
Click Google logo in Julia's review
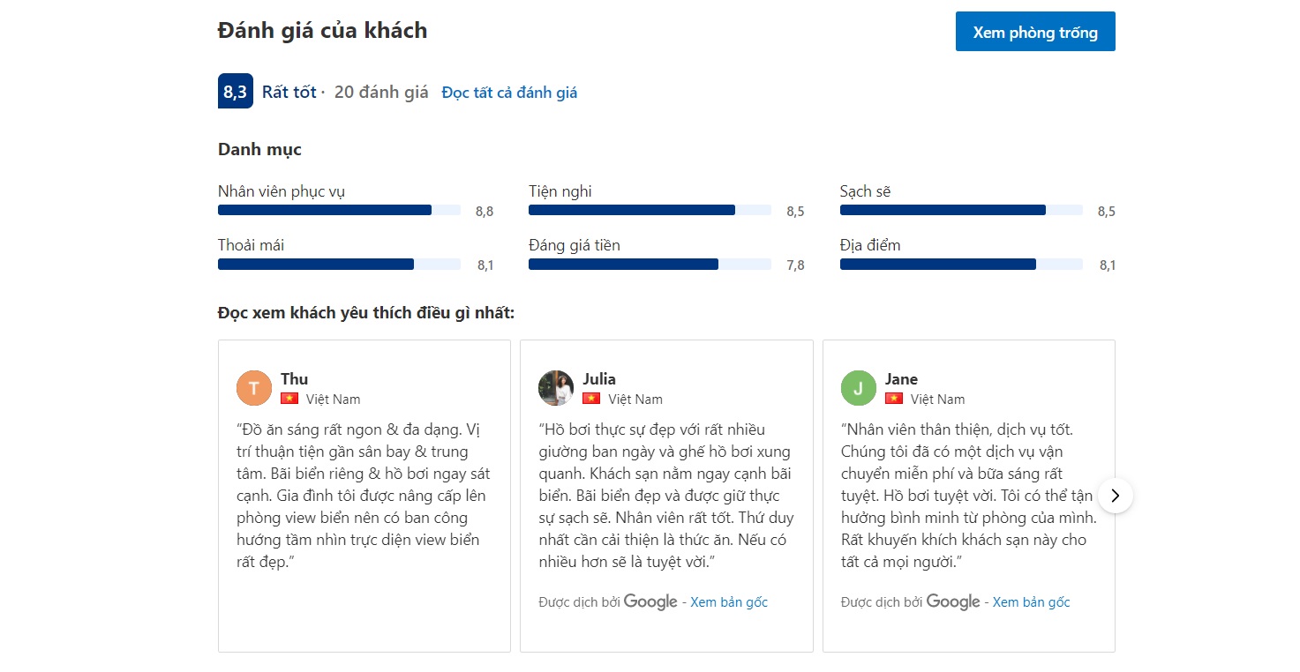click(x=650, y=601)
